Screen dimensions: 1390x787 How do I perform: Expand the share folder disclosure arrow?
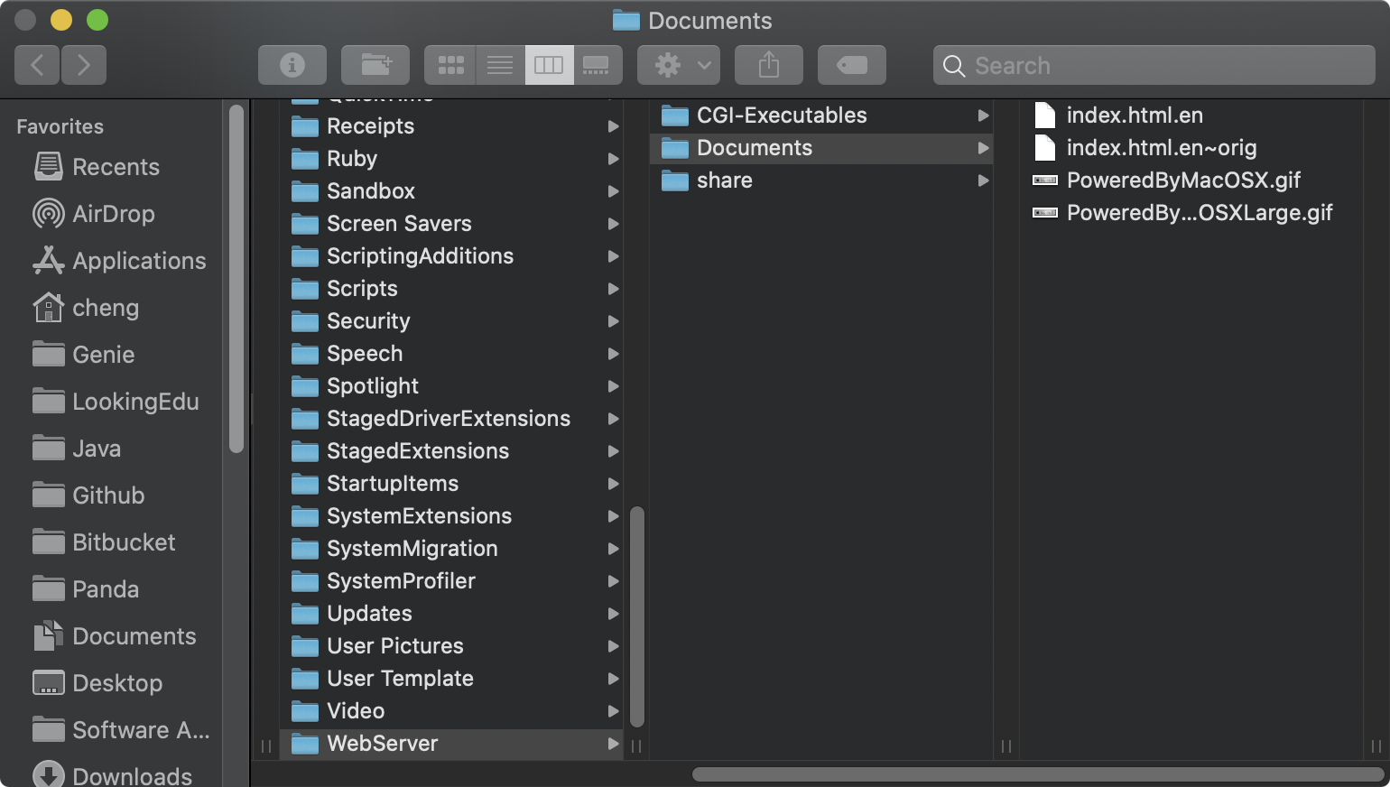coord(983,181)
